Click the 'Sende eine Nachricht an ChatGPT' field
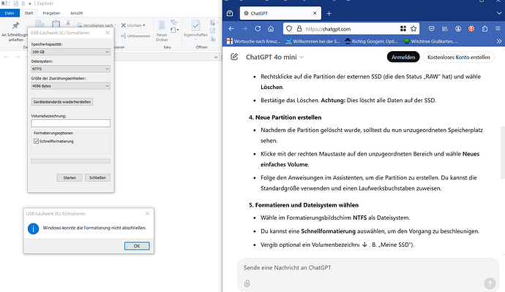The width and height of the screenshot is (505, 292). (x=368, y=268)
